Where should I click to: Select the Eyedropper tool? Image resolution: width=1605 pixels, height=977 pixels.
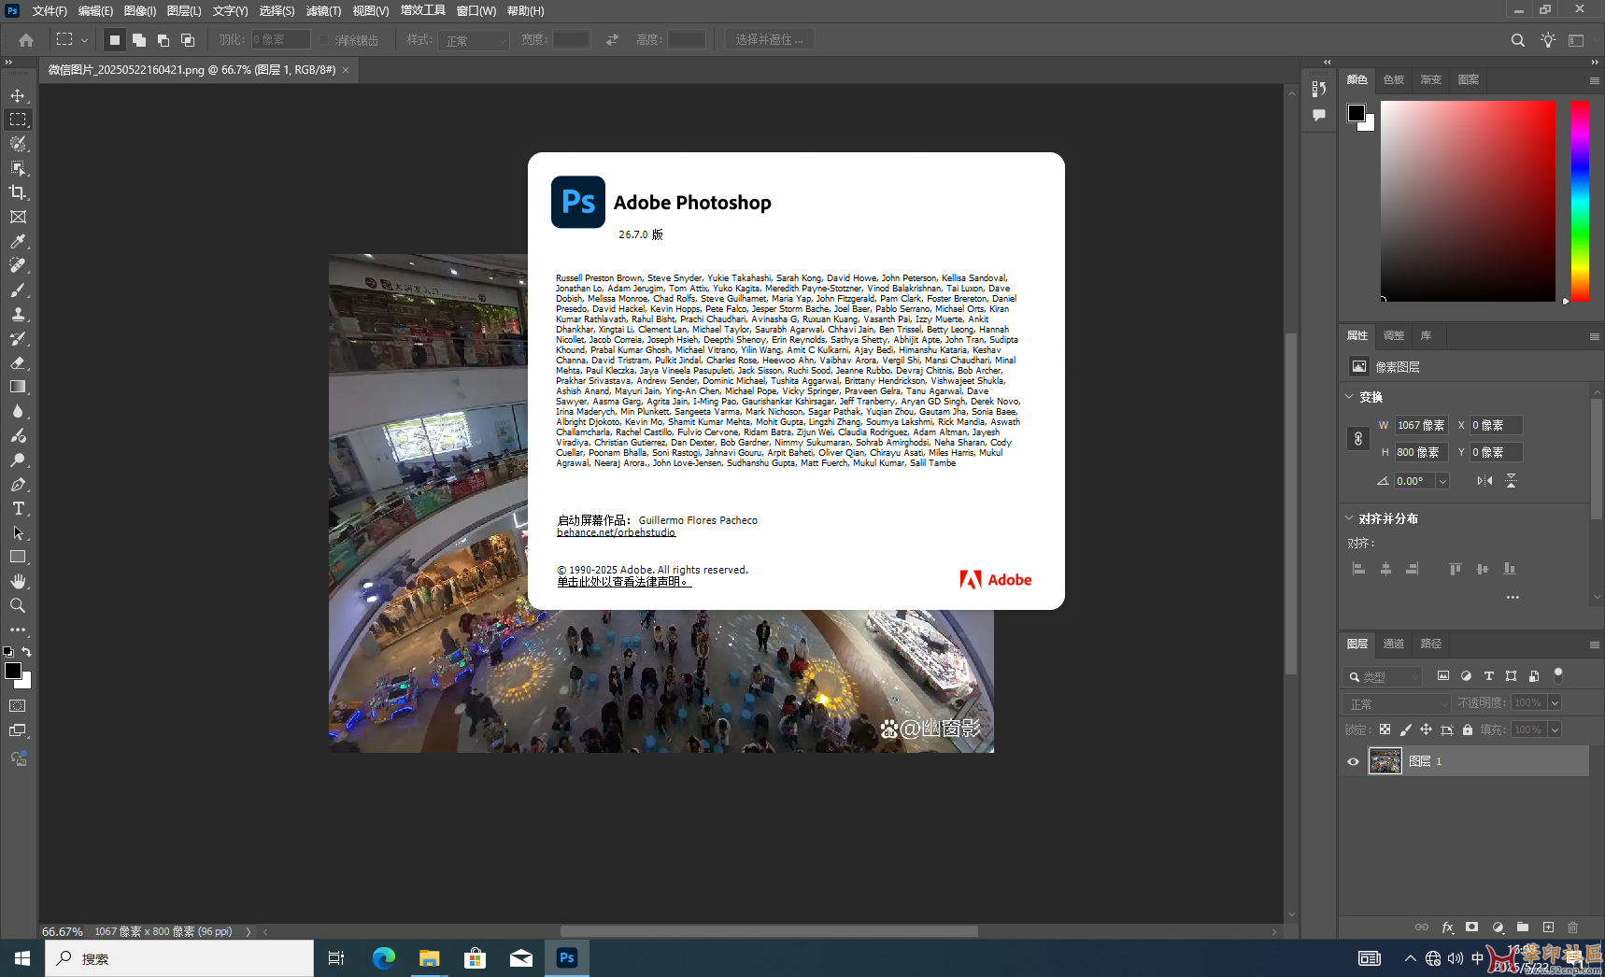click(18, 241)
